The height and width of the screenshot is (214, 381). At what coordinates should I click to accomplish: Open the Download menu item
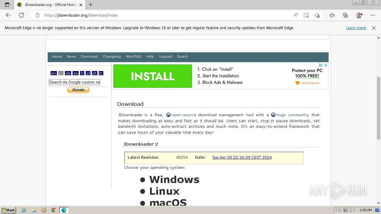pyautogui.click(x=89, y=56)
